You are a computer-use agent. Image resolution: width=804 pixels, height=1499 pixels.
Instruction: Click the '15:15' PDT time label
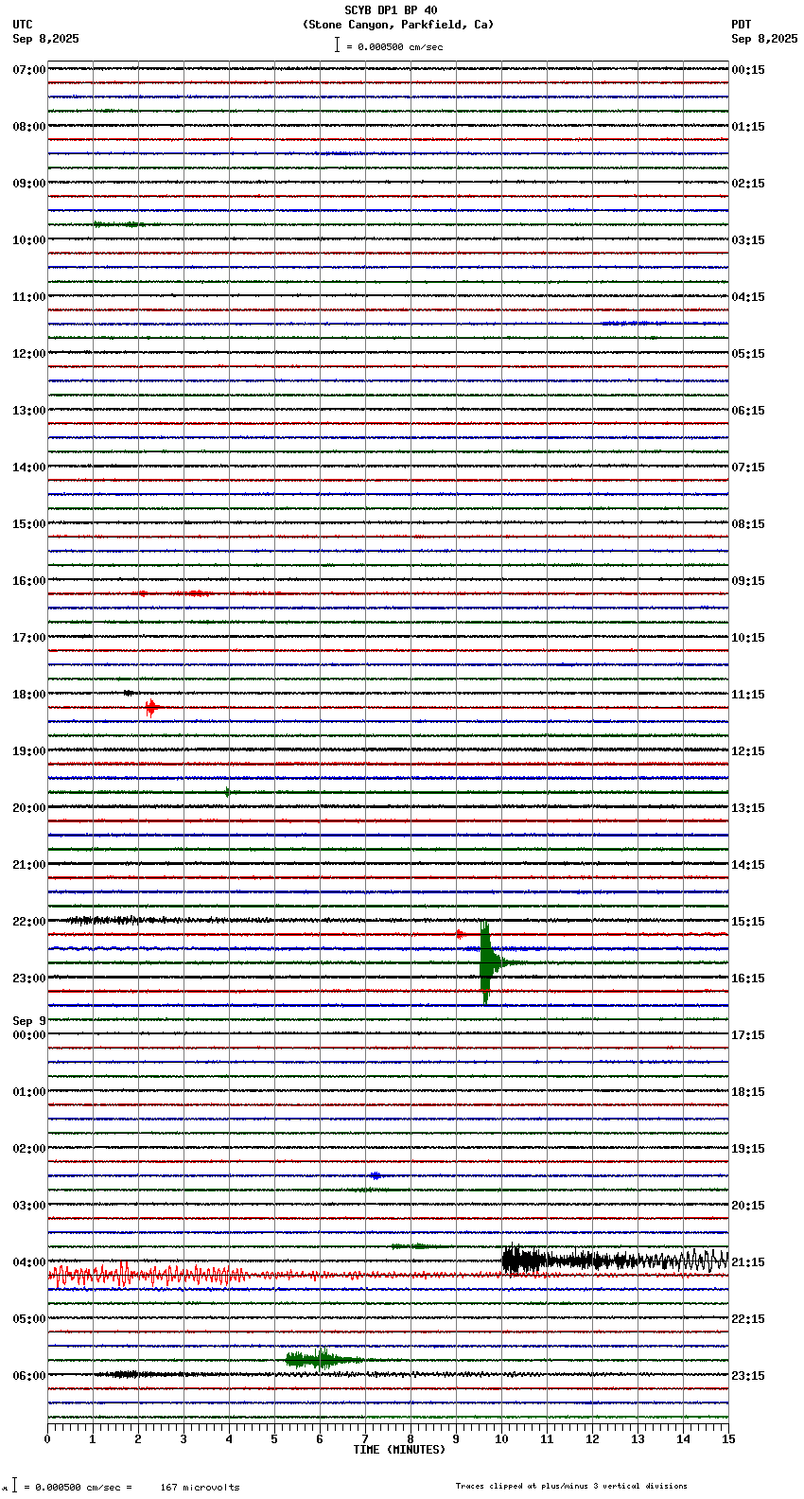[x=748, y=922]
